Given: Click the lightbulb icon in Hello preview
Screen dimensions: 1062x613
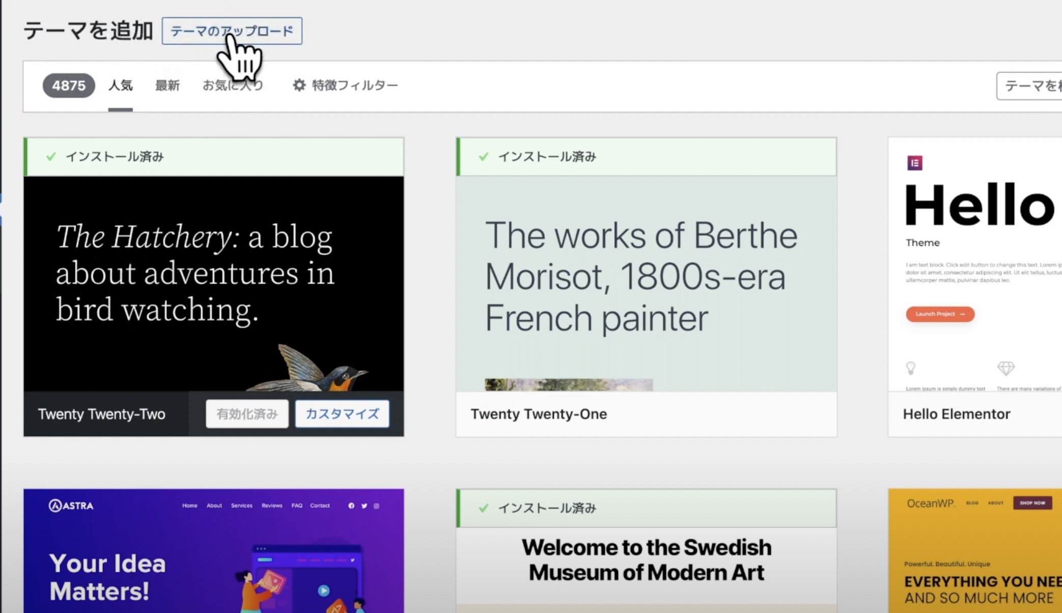Looking at the screenshot, I should click(911, 368).
